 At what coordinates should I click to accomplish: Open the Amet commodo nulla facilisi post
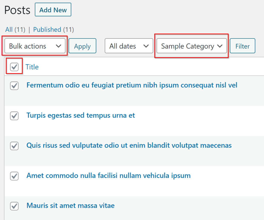(x=108, y=176)
